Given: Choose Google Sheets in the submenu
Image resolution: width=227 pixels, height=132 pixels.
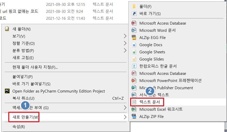Looking at the screenshot, I should 152,52.
